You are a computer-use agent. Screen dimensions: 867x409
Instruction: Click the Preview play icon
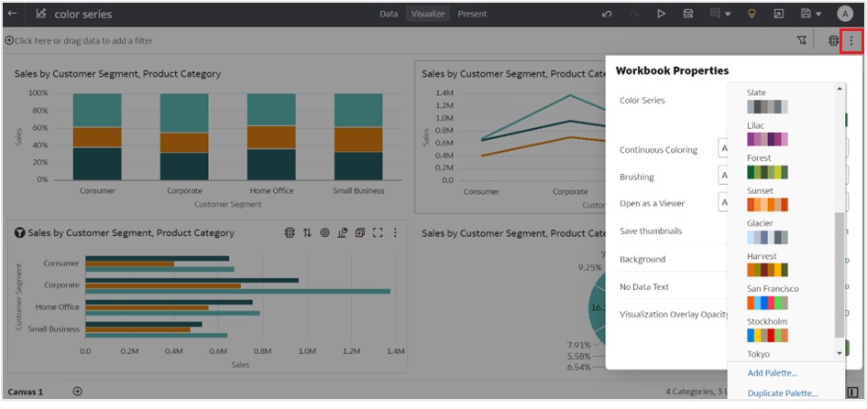click(x=662, y=14)
